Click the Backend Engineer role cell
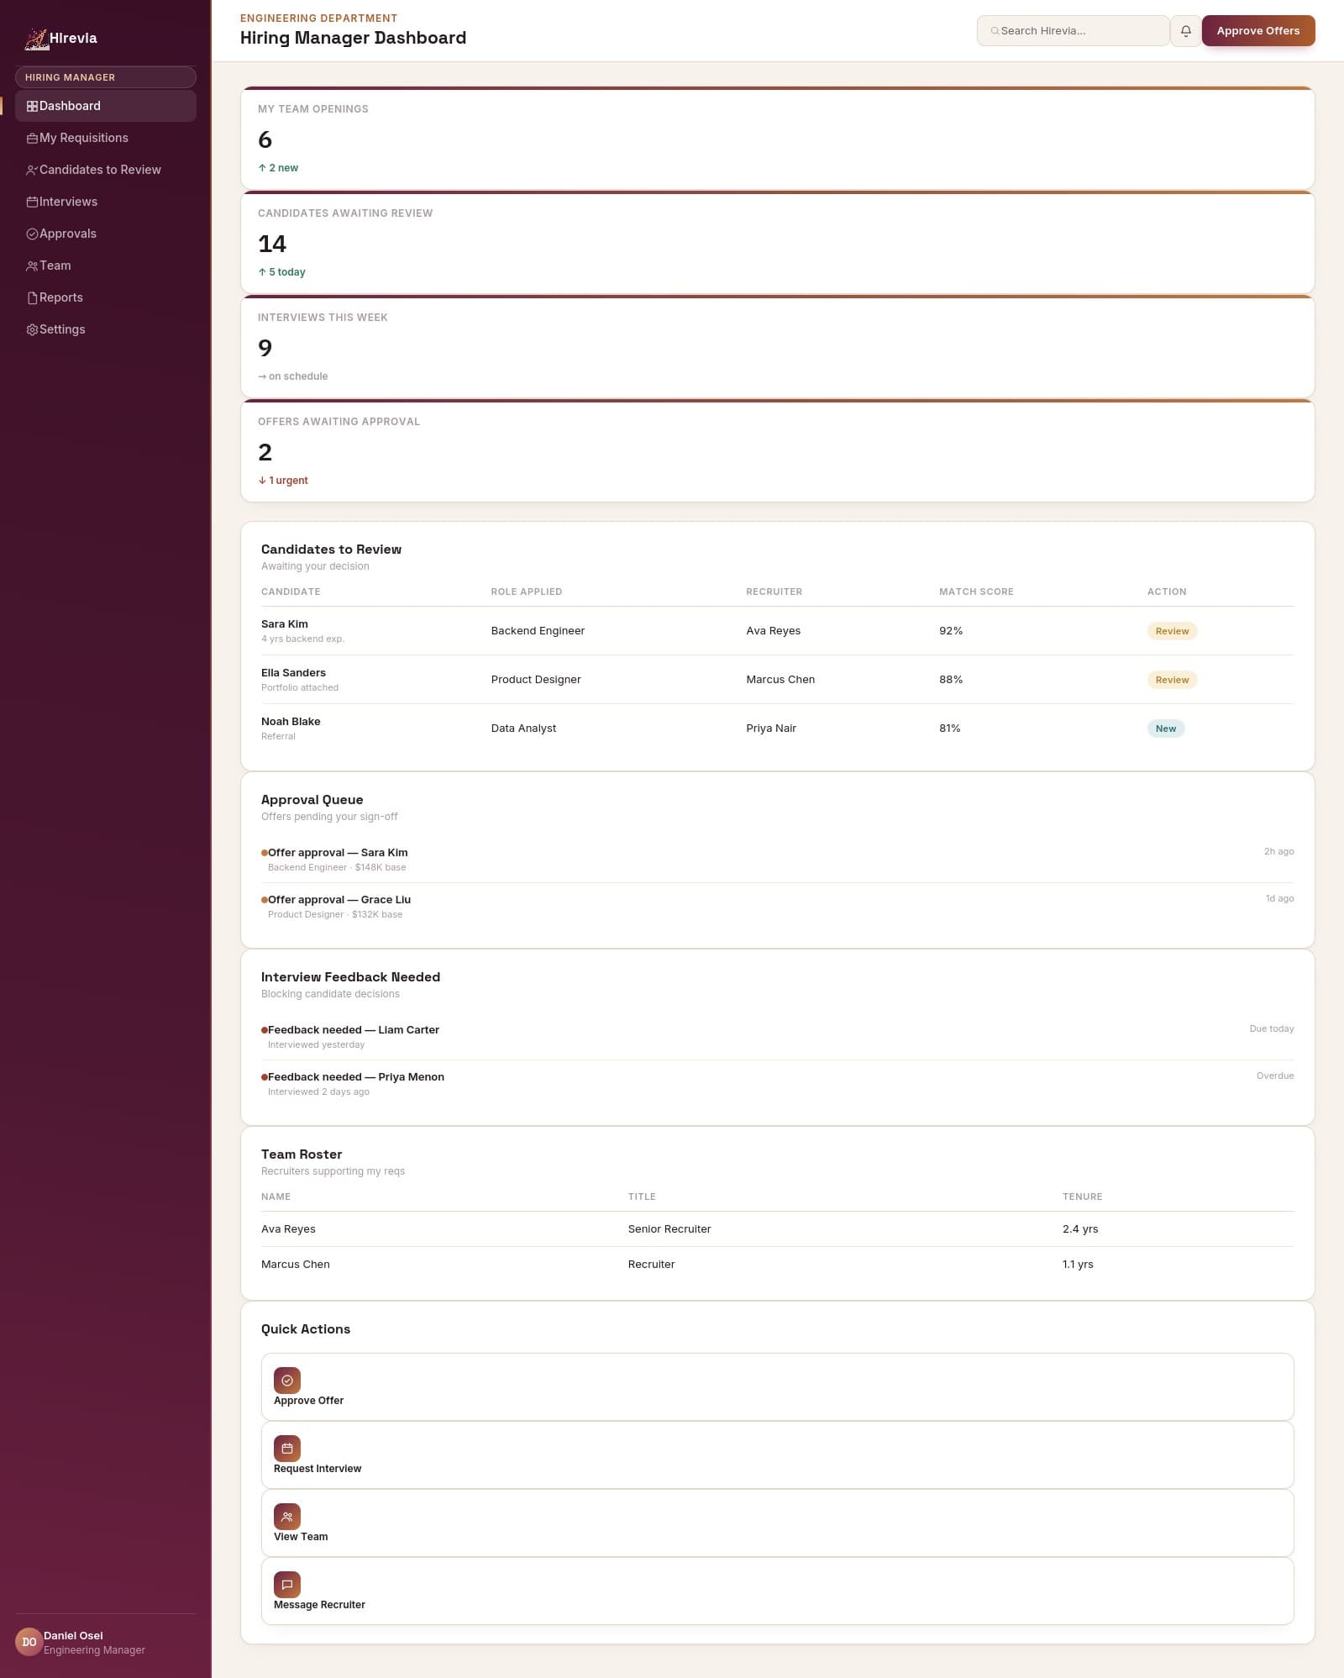The height and width of the screenshot is (1678, 1344). click(x=538, y=631)
